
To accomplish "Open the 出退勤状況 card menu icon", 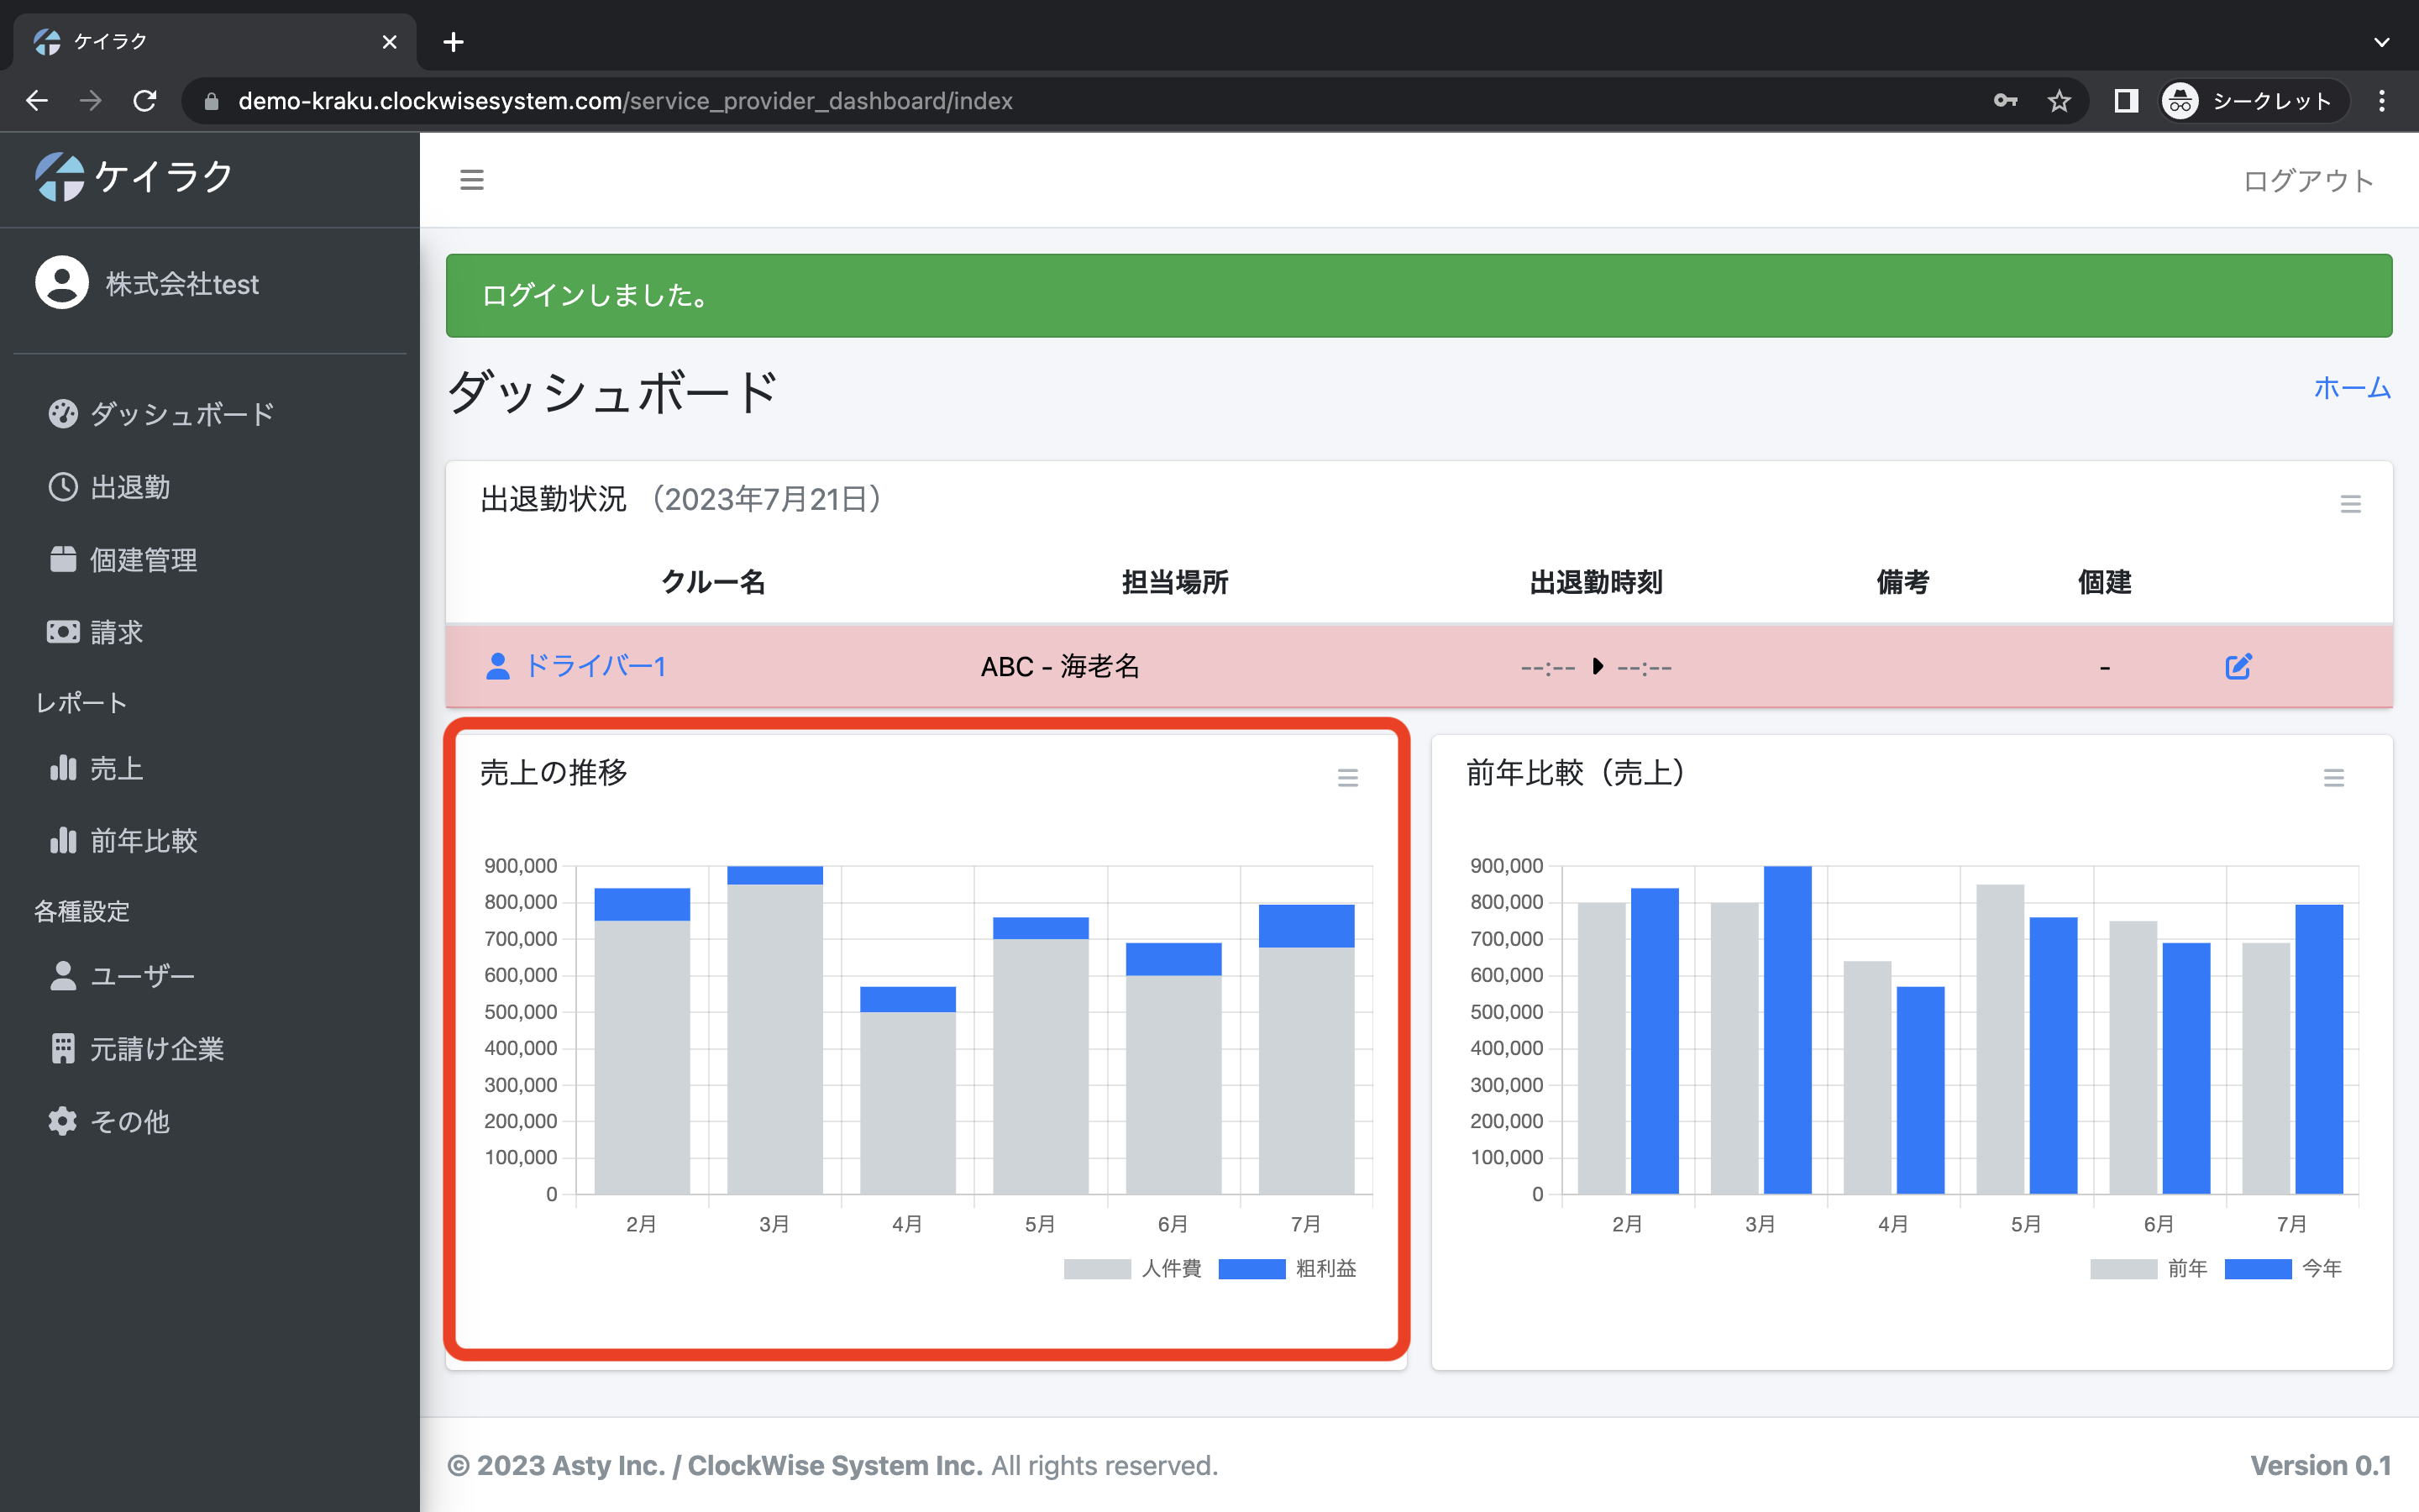I will [x=2351, y=504].
